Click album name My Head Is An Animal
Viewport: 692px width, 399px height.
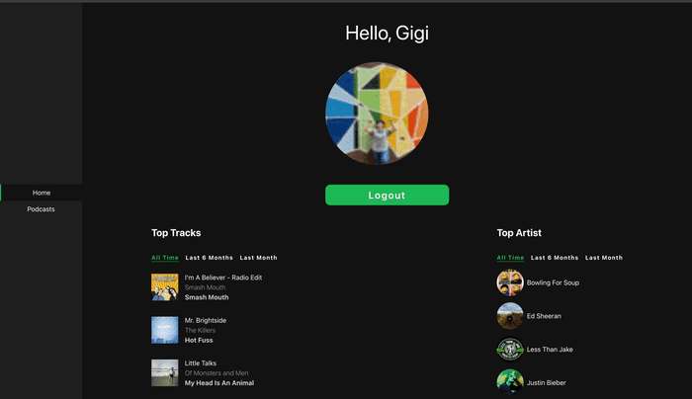point(219,382)
